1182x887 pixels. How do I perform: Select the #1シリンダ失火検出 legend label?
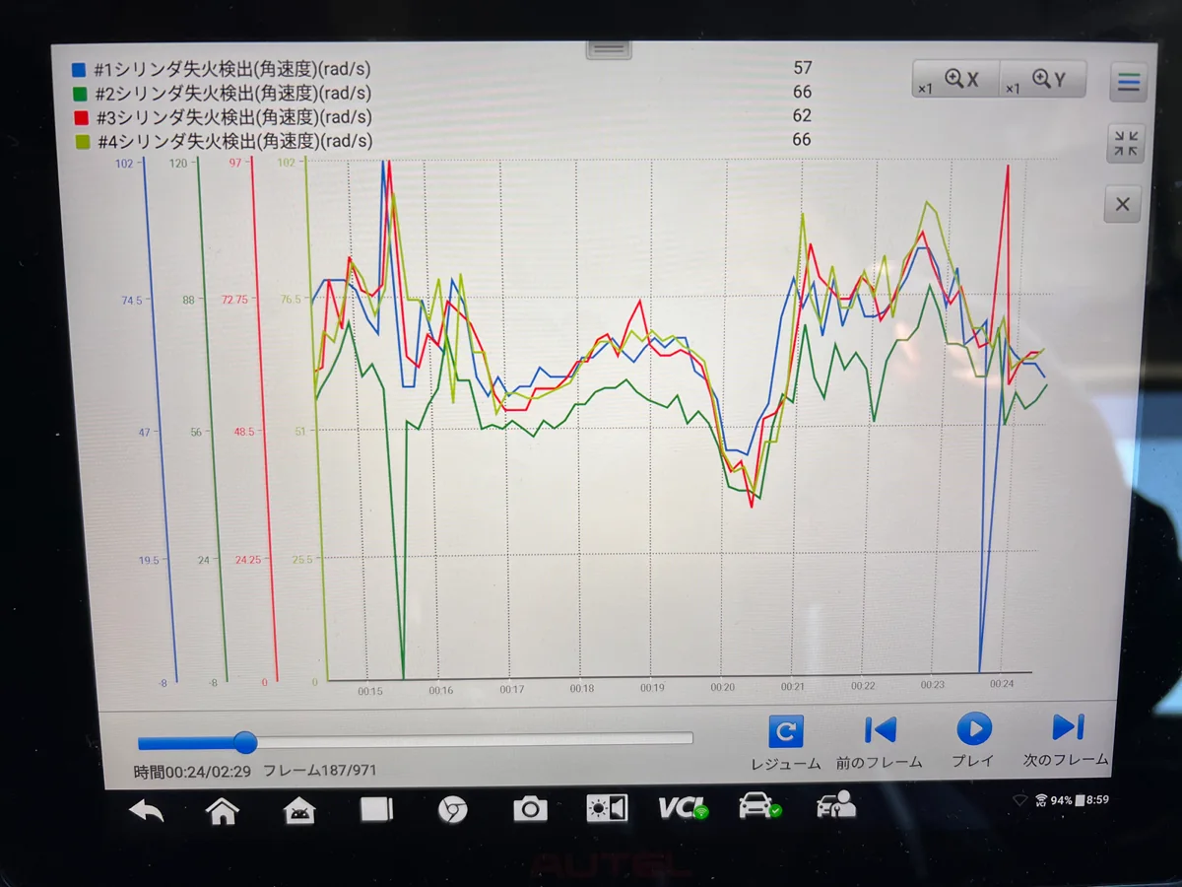click(x=232, y=70)
